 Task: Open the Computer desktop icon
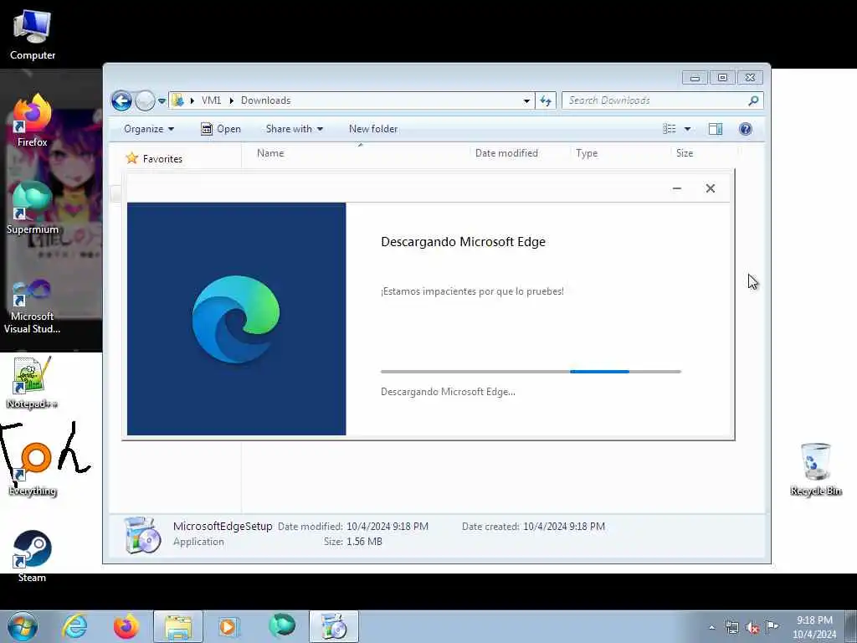[x=33, y=33]
